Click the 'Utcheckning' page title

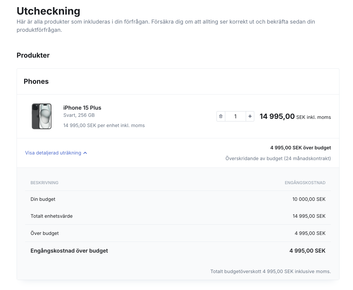coord(48,11)
